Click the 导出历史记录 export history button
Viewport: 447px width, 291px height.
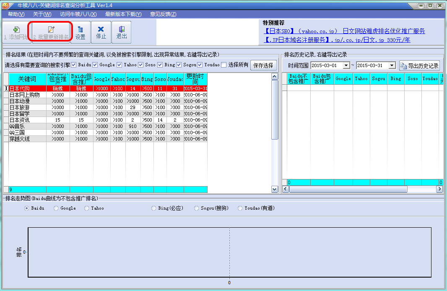click(419, 66)
